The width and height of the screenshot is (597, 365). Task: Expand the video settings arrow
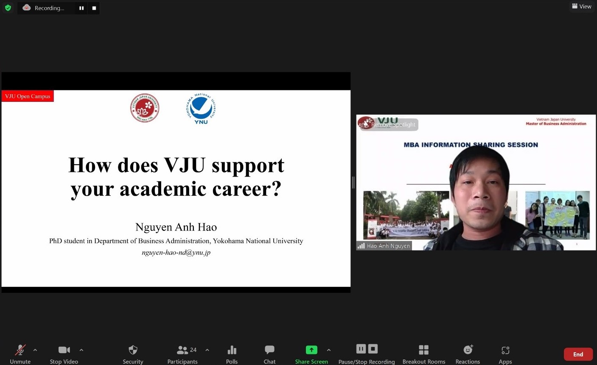click(x=81, y=350)
